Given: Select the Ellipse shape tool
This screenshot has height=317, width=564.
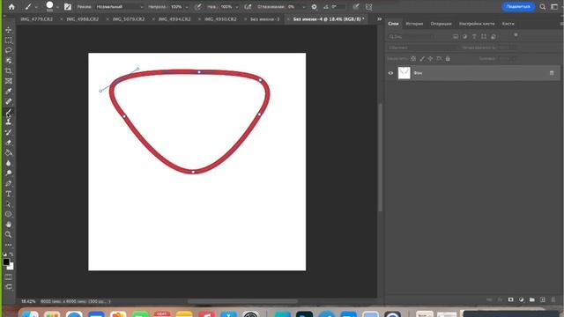Looking at the screenshot, I should coord(8,214).
